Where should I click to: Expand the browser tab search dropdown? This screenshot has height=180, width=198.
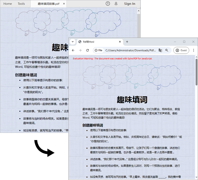[x=73, y=42]
